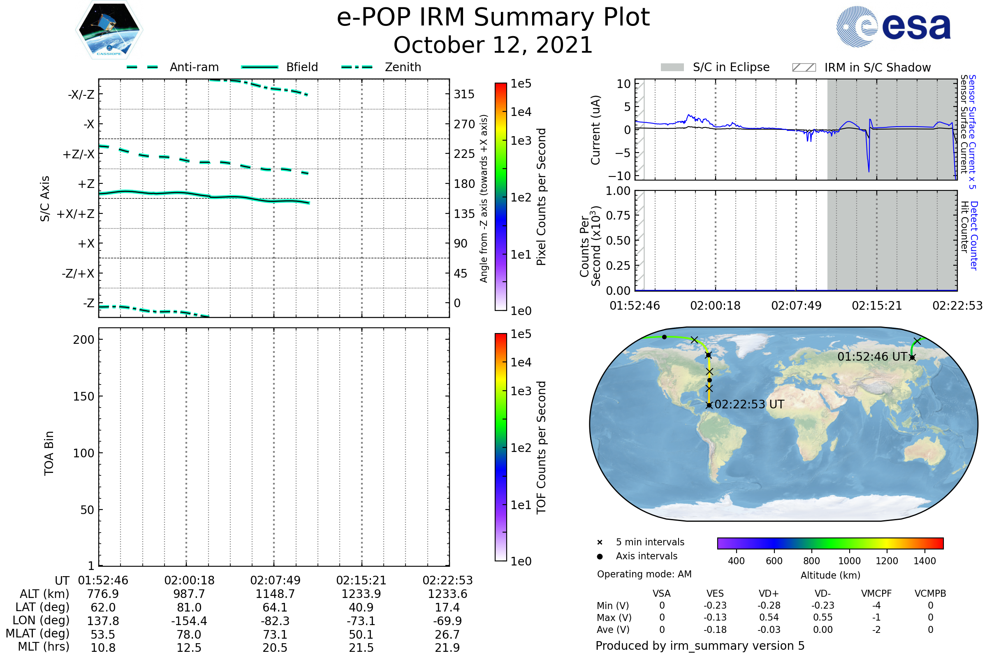Click the IRM in S/C Shadow hatched swatch

[804, 67]
